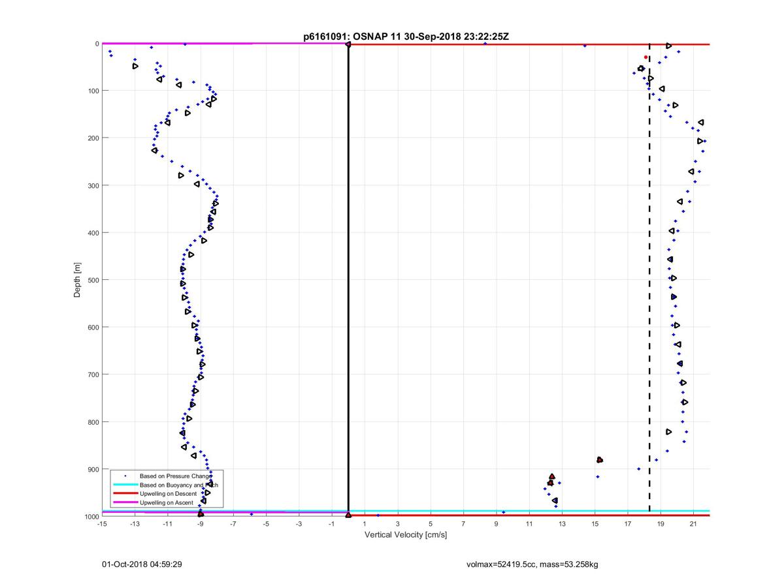Click the solid black zero-velocity vertical line

pyautogui.click(x=348, y=279)
